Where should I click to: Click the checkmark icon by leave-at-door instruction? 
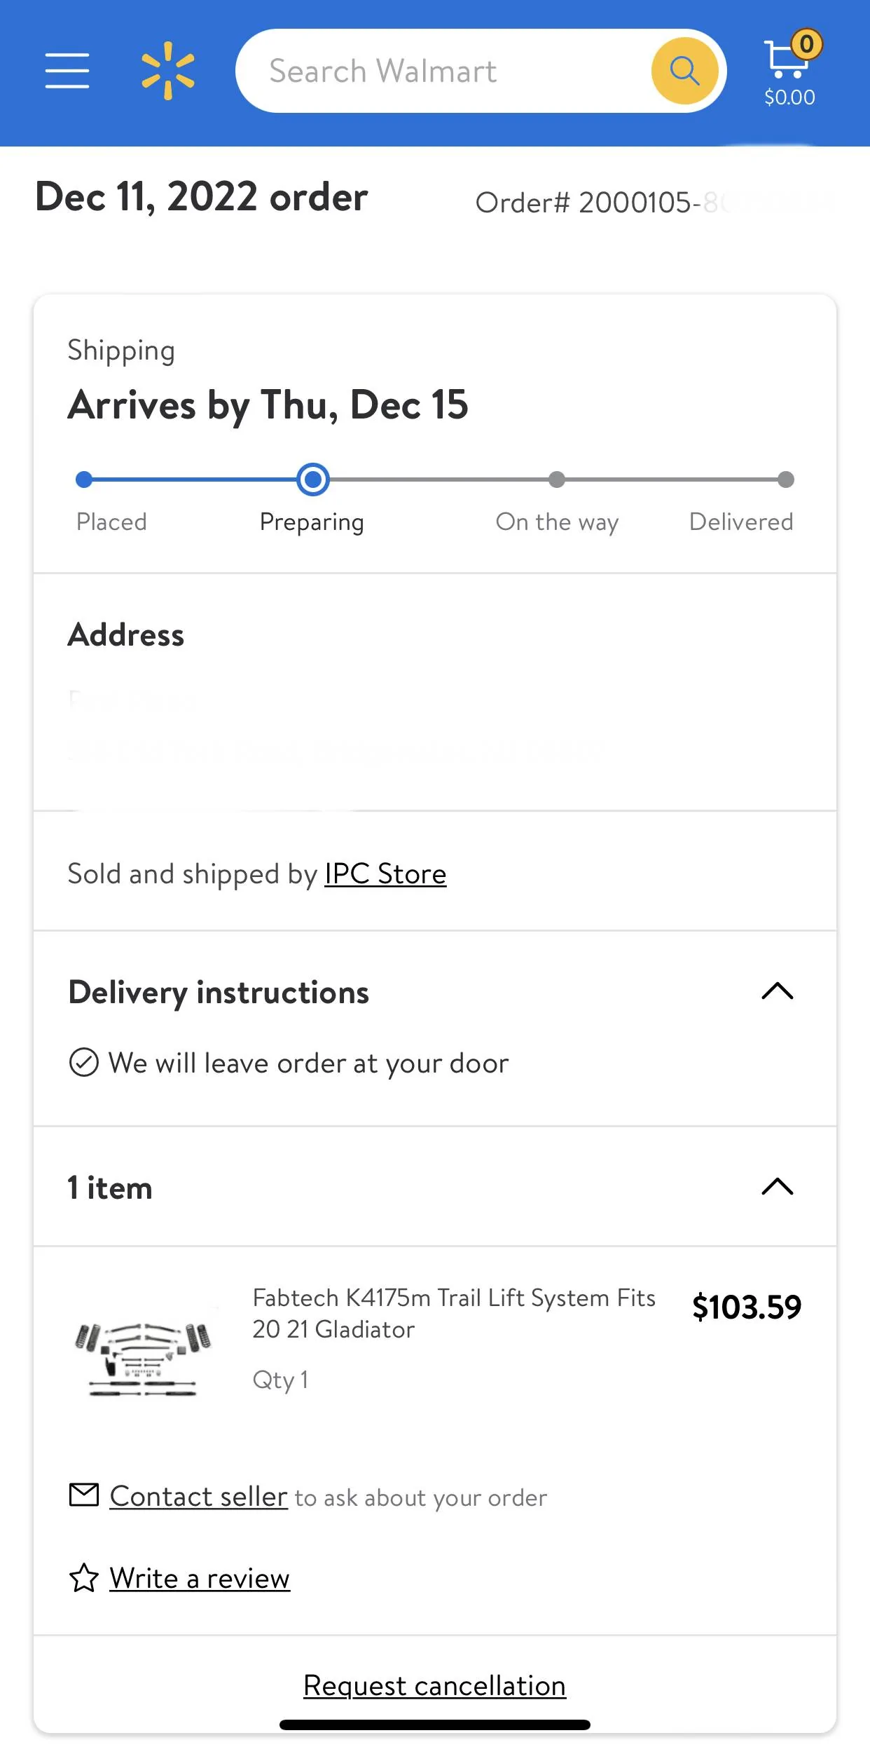tap(84, 1061)
